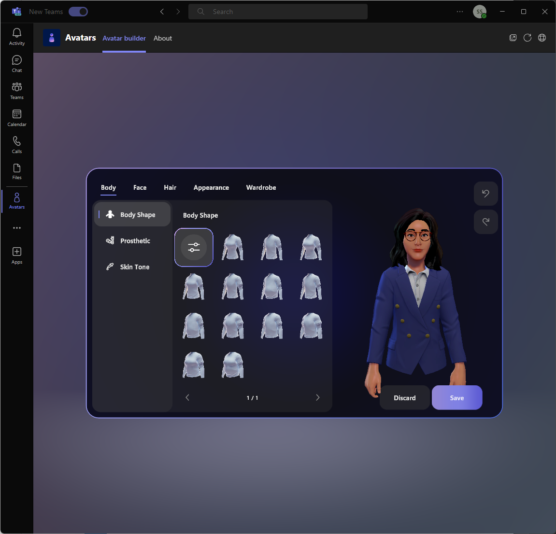The height and width of the screenshot is (534, 556).
Task: Pop out the Avatars app
Action: [513, 38]
